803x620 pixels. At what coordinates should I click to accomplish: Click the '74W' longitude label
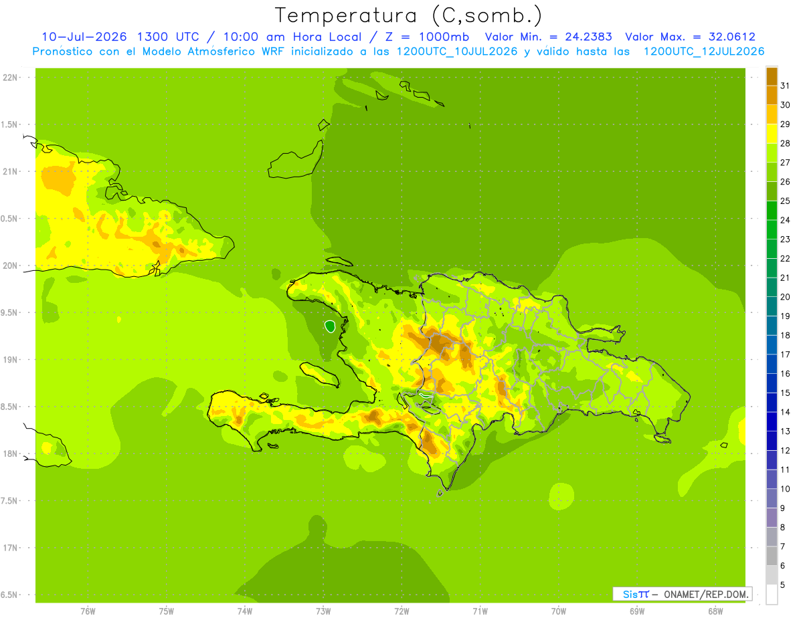(x=245, y=611)
